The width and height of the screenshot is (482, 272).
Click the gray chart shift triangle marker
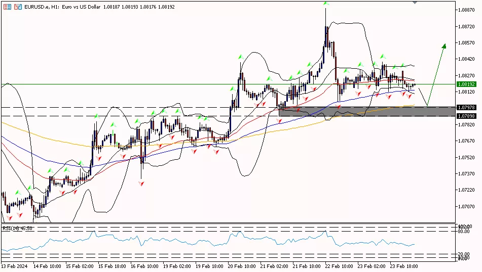[415, 3]
